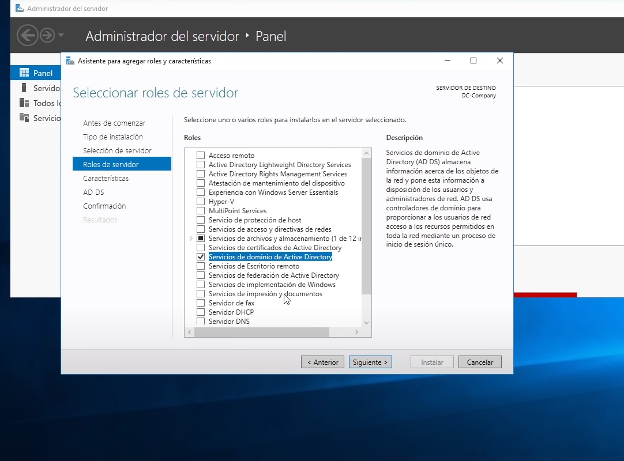Viewport: 624px width, 461px height.
Task: Continue with the Siguiente button
Action: click(x=370, y=362)
